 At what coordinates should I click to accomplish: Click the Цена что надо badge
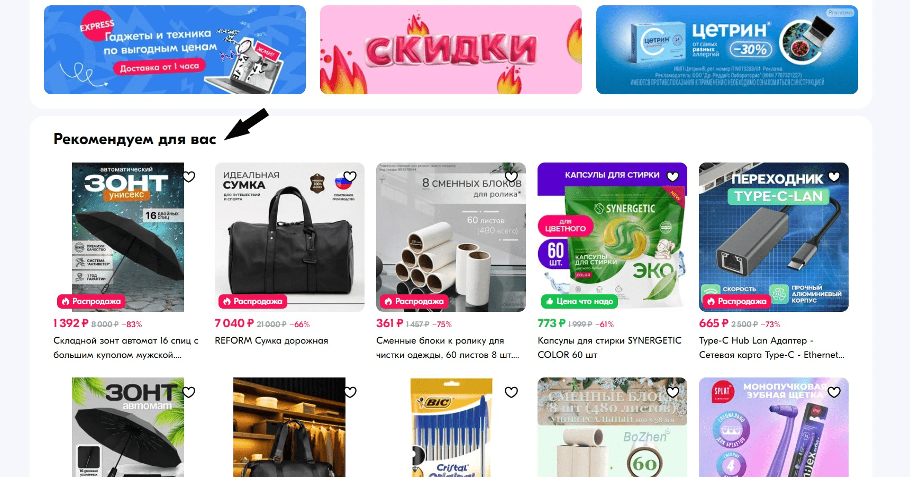pyautogui.click(x=579, y=301)
